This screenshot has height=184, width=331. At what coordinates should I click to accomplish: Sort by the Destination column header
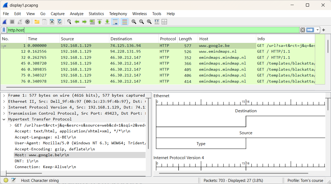pyautogui.click(x=134, y=39)
